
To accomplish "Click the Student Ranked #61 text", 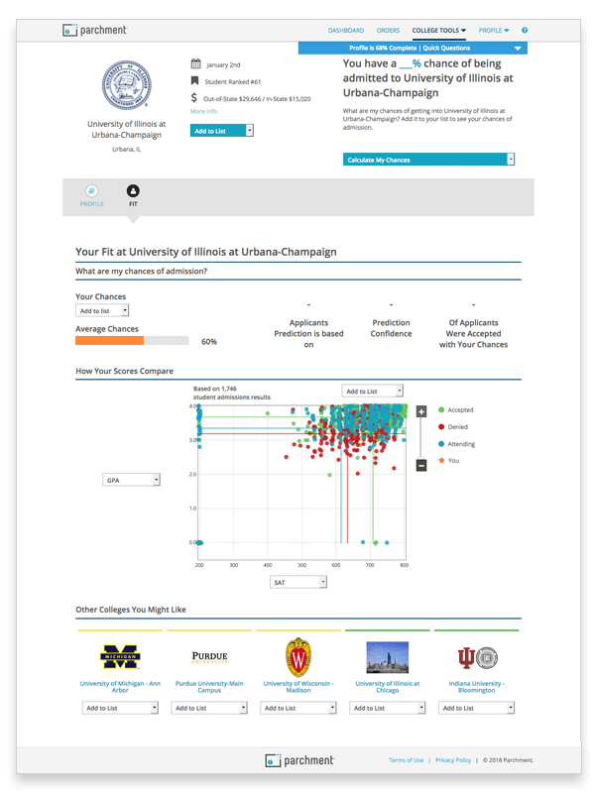I will [x=233, y=81].
